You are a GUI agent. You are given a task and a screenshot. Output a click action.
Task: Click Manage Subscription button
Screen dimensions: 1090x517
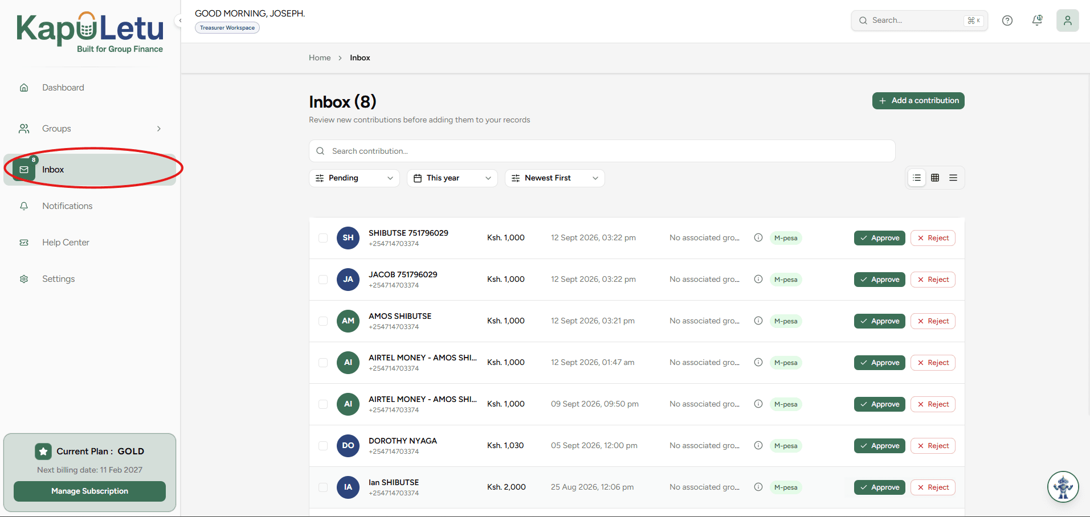tap(90, 491)
